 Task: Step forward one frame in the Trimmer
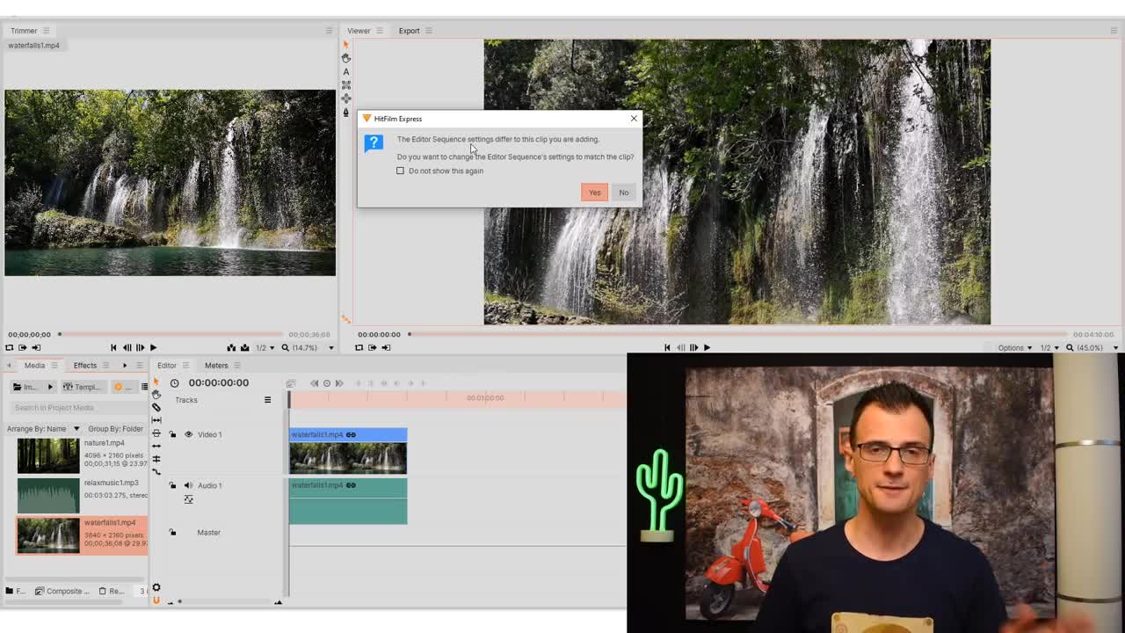click(x=140, y=348)
